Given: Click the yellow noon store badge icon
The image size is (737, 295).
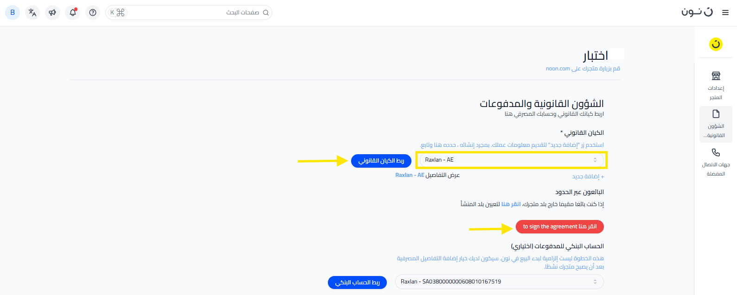Looking at the screenshot, I should [x=716, y=44].
